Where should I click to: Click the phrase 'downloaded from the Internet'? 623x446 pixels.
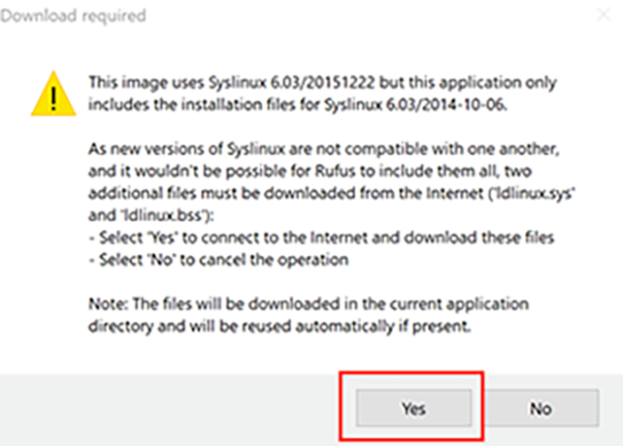pos(374,193)
